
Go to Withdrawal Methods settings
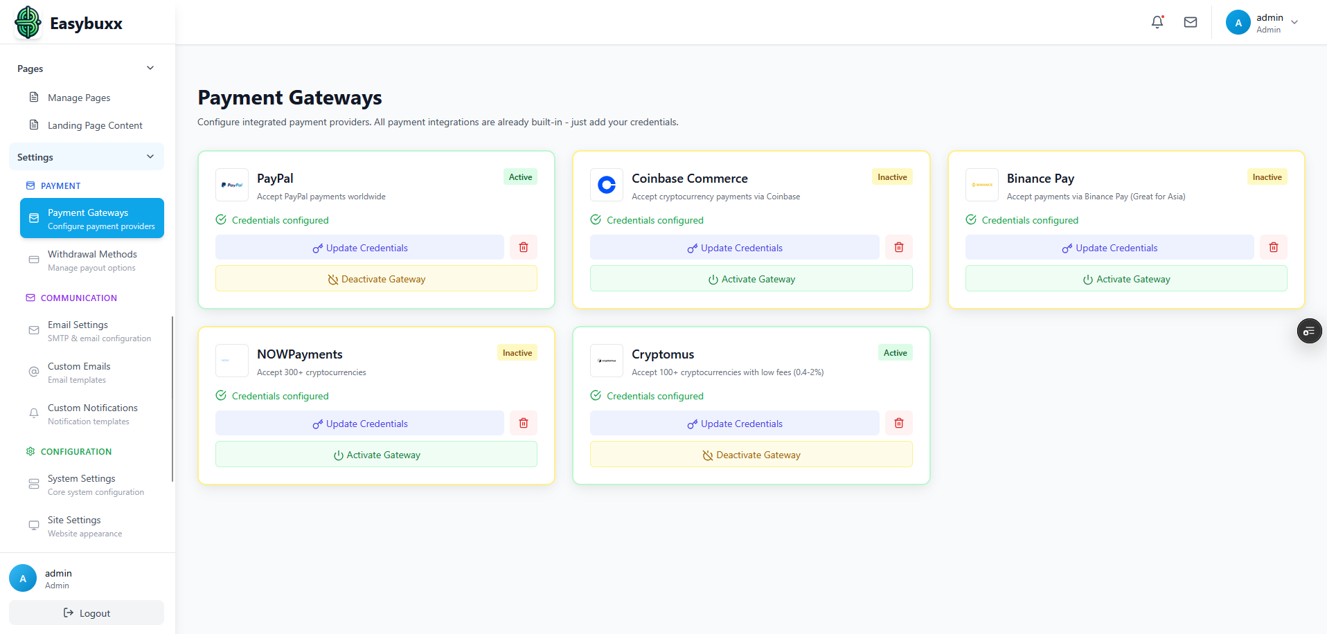(91, 260)
